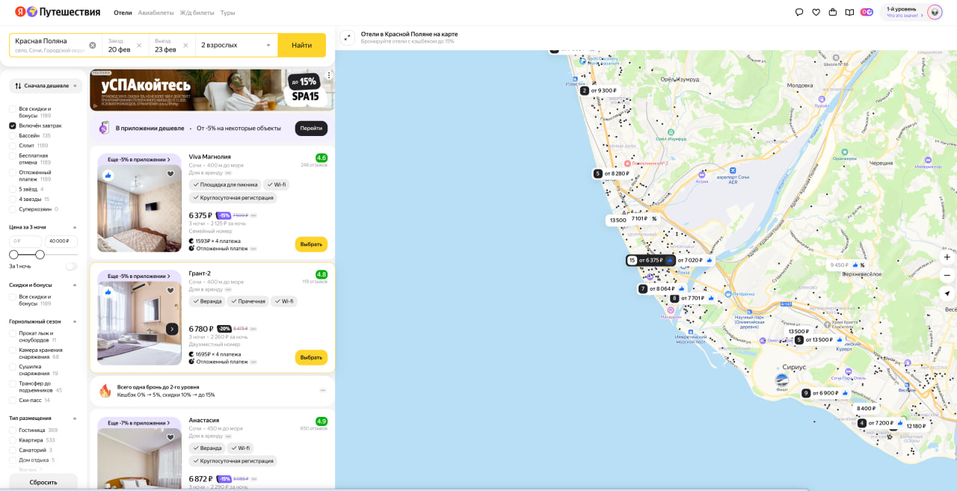
Task: Click Выбрать for Viva Магнолия hotel
Action: pos(311,244)
